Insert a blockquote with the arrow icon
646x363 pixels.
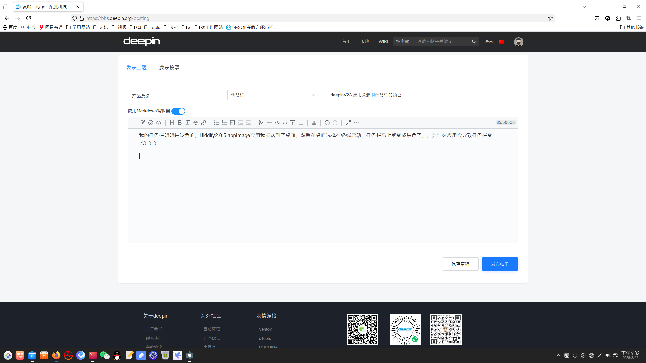coord(261,123)
